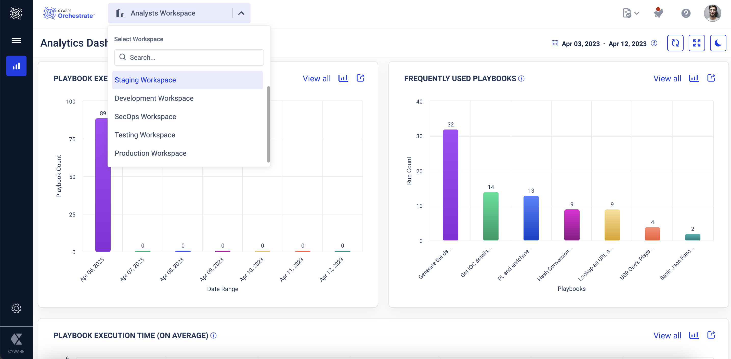Image resolution: width=731 pixels, height=359 pixels.
Task: Click View all for Frequently Used Playbooks
Action: click(x=667, y=78)
